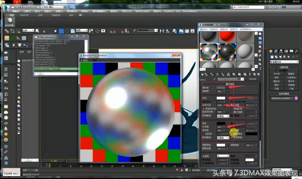This screenshot has width=302, height=179.
Task: Click the Save file icon in quick access bar
Action: click(21, 7)
